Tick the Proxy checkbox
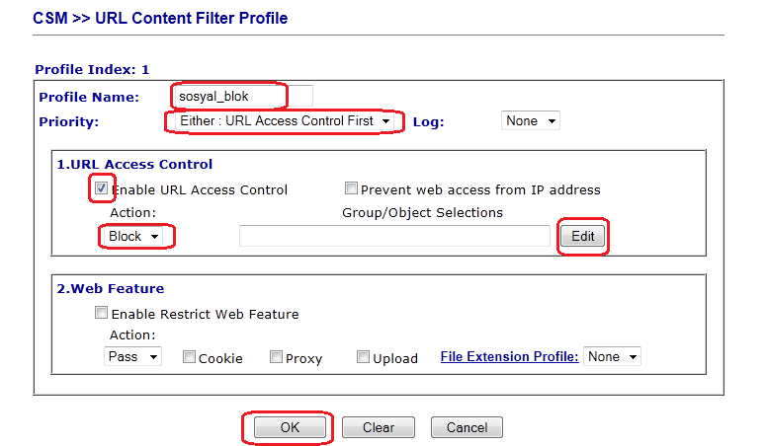The width and height of the screenshot is (766, 446). point(276,357)
